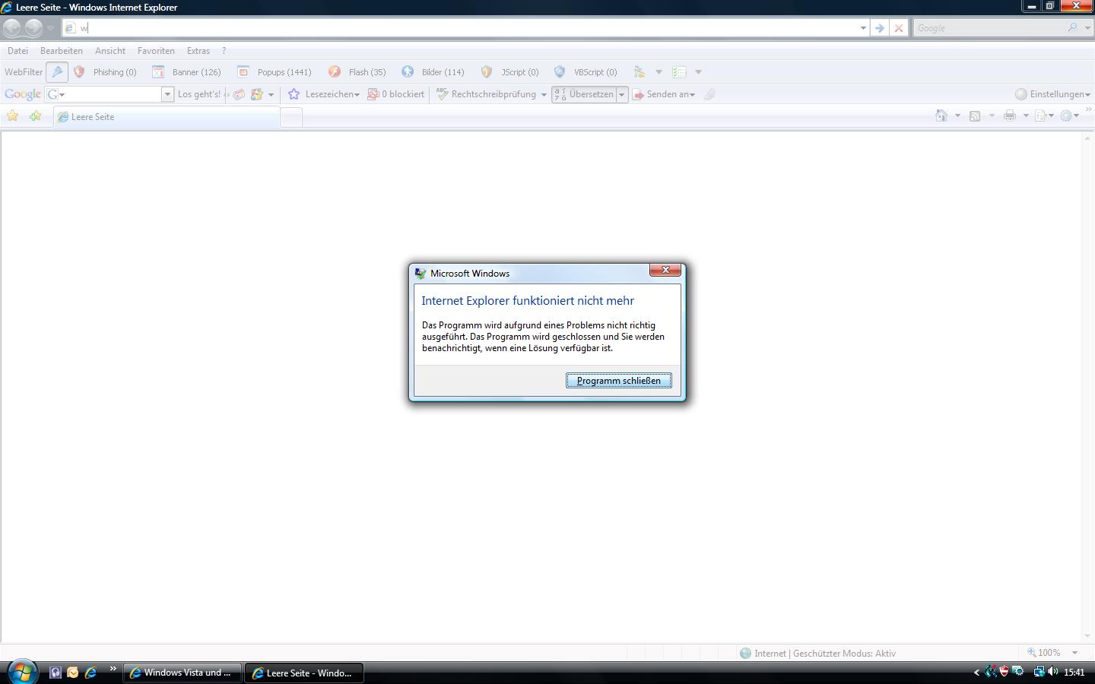Expand the Home icon dropdown arrow
The image size is (1095, 684).
pos(957,116)
